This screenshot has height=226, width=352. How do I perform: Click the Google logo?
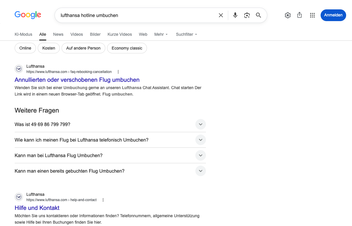(x=28, y=15)
